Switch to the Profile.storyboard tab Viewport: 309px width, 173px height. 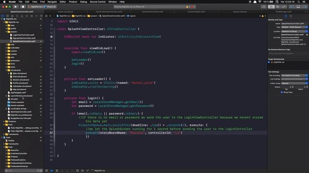click(x=66, y=12)
